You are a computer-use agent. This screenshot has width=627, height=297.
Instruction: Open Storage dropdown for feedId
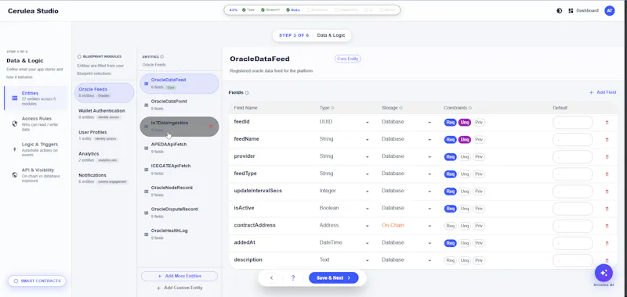[x=406, y=122]
